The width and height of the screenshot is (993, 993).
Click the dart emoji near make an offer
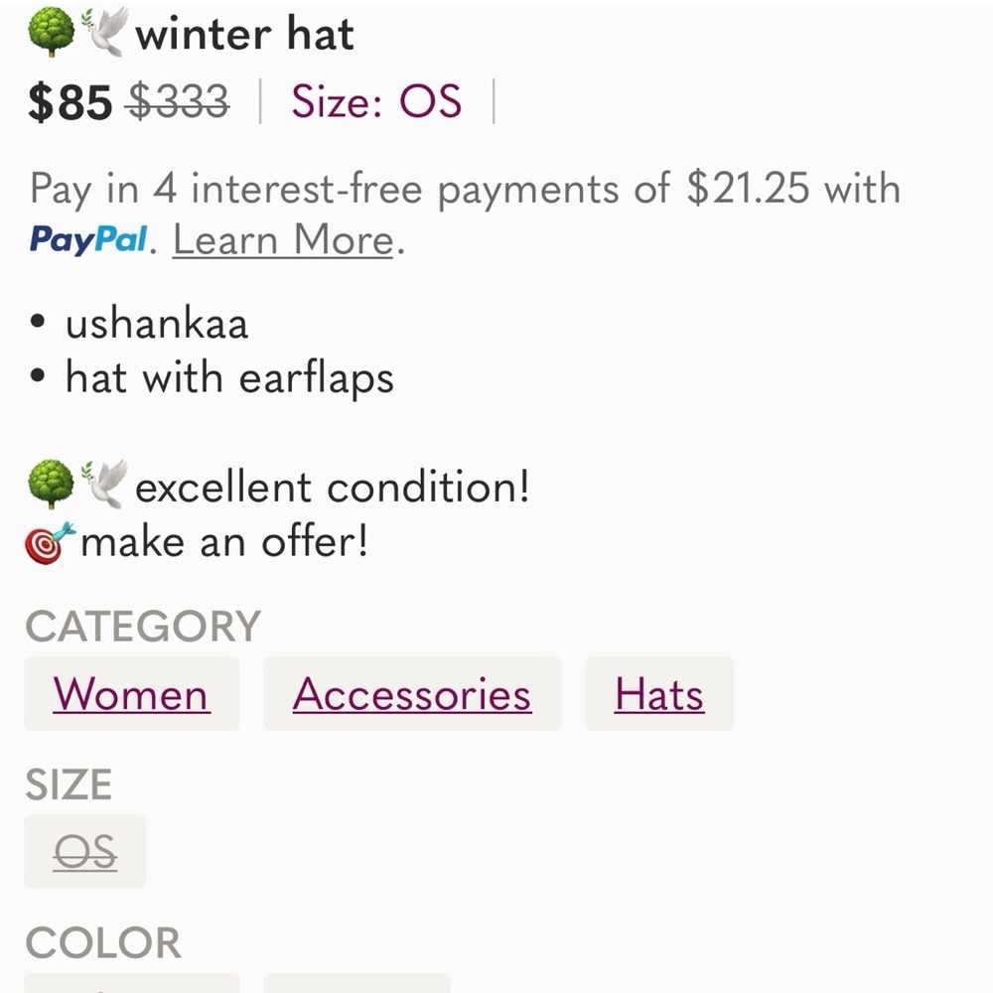click(x=50, y=539)
